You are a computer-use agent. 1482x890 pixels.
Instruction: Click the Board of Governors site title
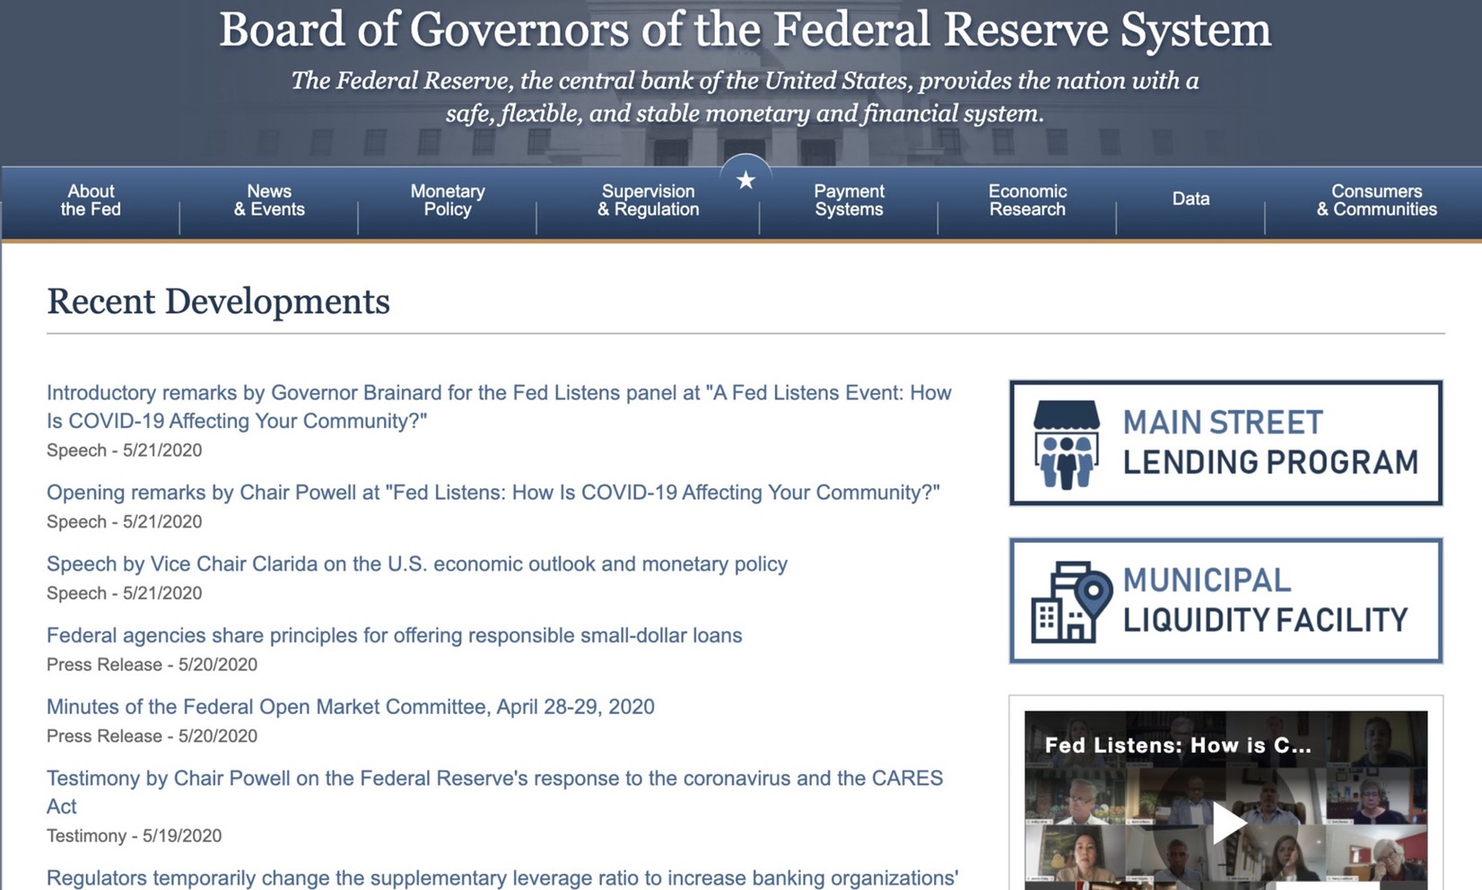point(745,30)
